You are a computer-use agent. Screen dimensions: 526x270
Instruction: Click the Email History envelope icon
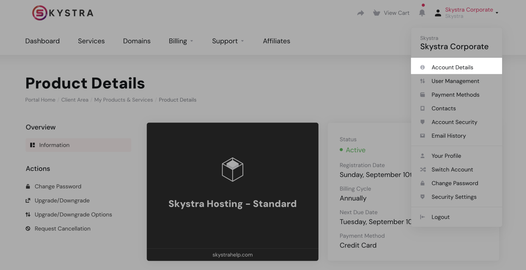coord(422,136)
